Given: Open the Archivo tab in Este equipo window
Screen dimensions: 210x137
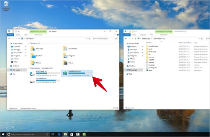Looking at the screenshot, I should click(x=10, y=35).
